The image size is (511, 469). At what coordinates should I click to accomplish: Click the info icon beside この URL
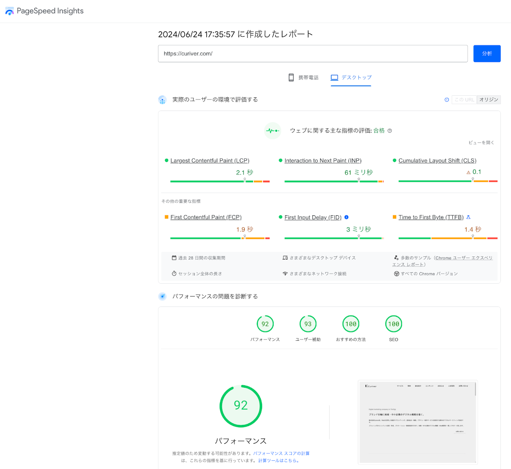(447, 100)
